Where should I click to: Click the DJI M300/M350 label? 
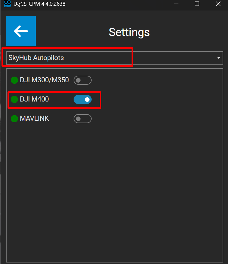pos(44,80)
